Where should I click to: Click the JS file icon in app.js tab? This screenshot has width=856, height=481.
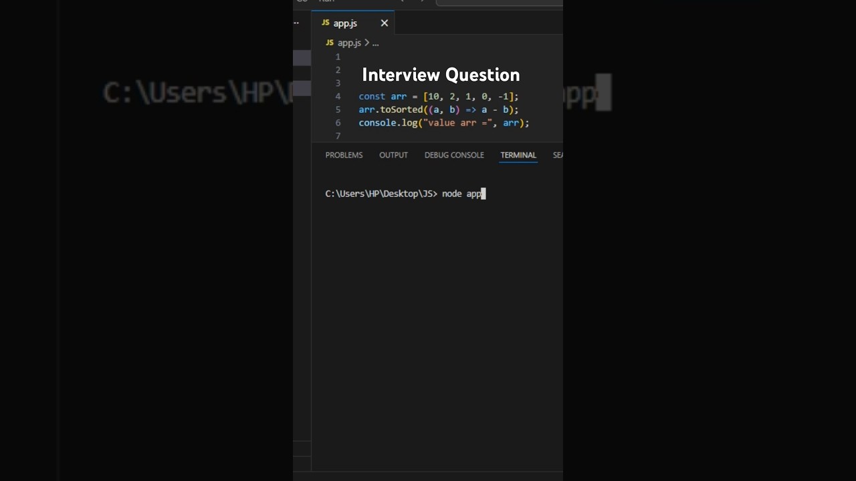pyautogui.click(x=326, y=23)
